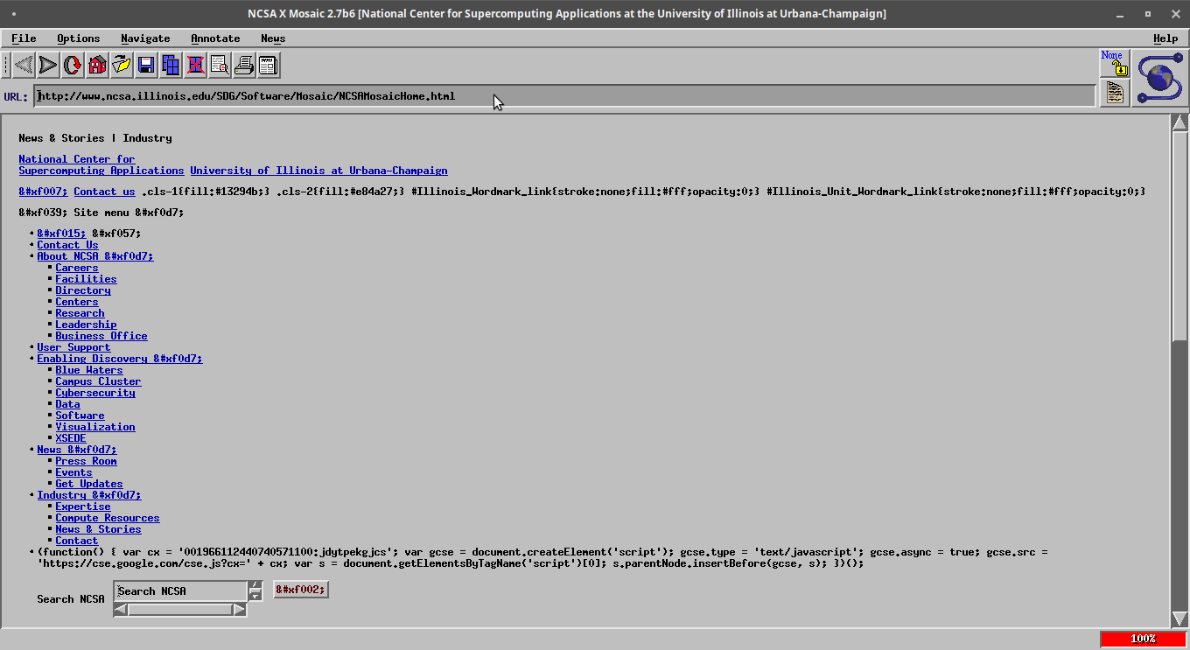Image resolution: width=1190 pixels, height=650 pixels.
Task: Click the document icon below the padlock
Action: click(1115, 93)
